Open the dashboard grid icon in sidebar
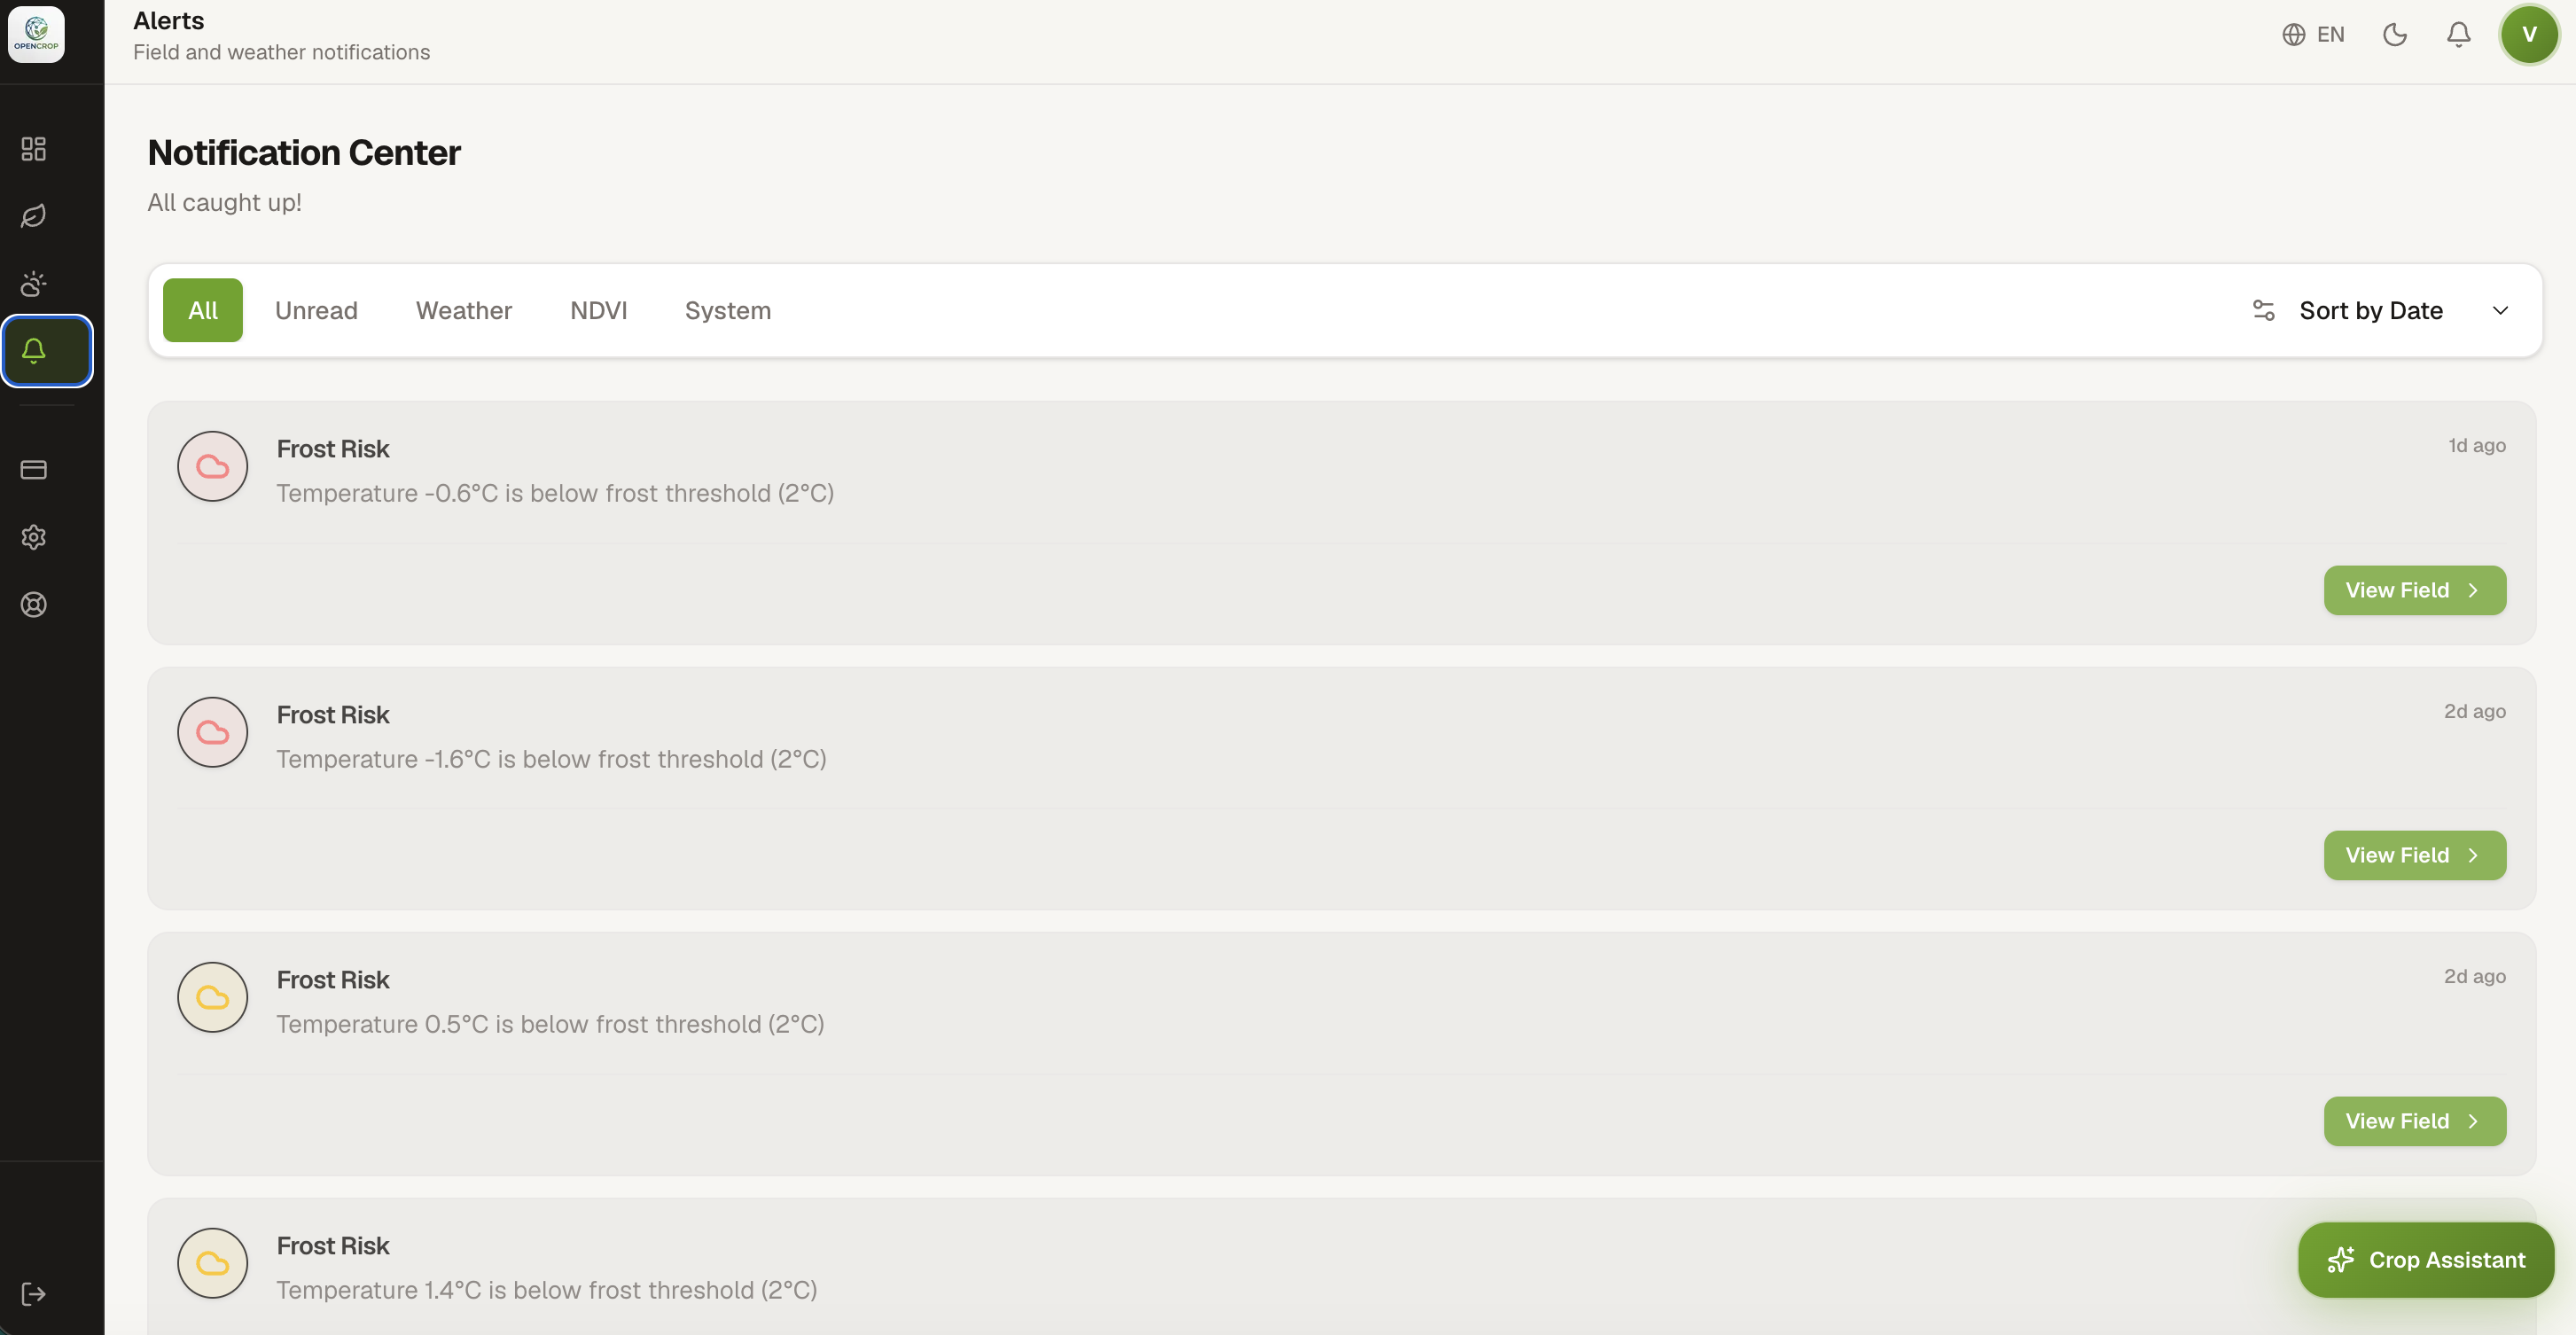 point(34,149)
